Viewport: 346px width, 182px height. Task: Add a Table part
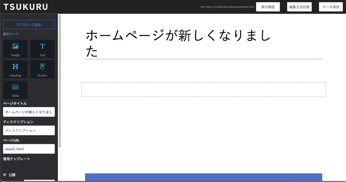(15, 90)
